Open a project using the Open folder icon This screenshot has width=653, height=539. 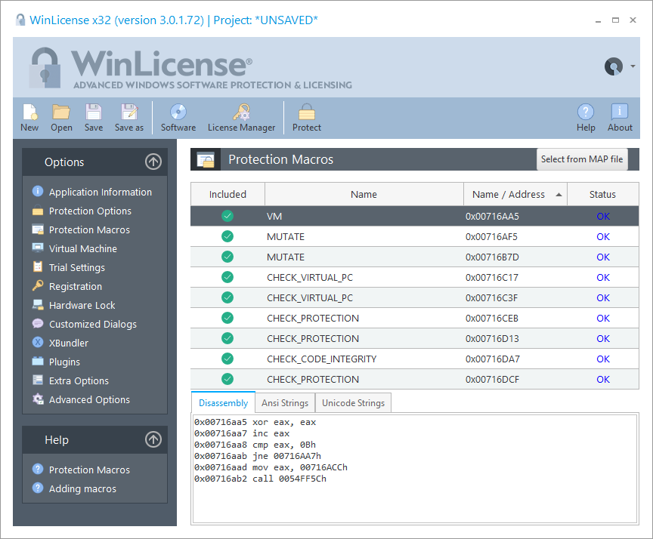(61, 118)
